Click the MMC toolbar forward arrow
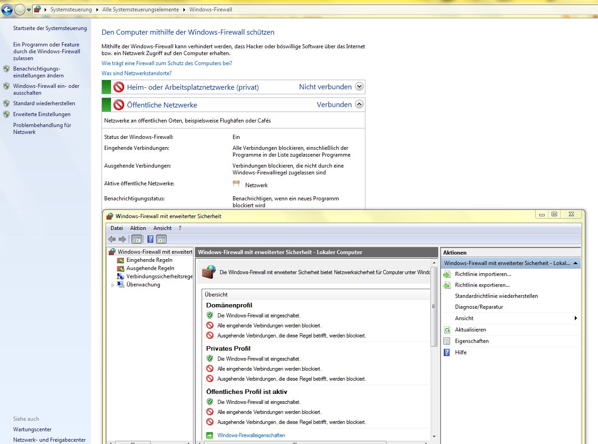 click(122, 239)
